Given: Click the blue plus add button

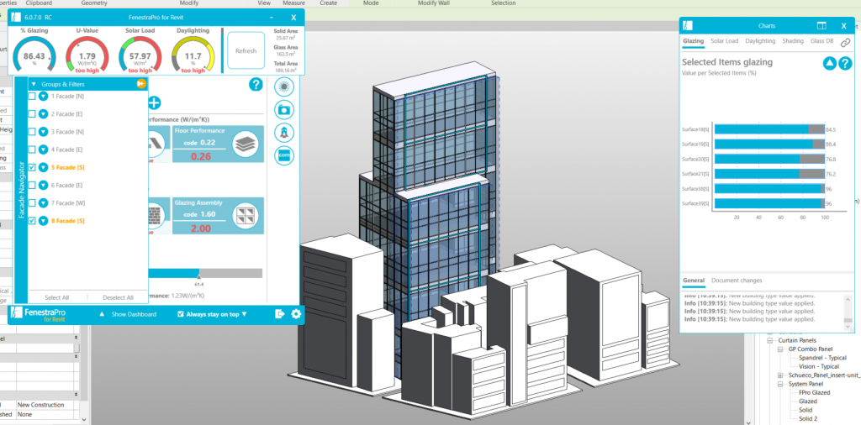Looking at the screenshot, I should coord(154,102).
